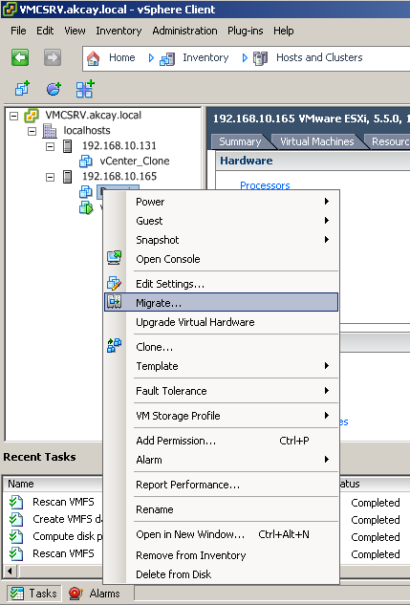Choose Add Permission... entry
Image resolution: width=410 pixels, height=605 pixels.
[x=222, y=441]
